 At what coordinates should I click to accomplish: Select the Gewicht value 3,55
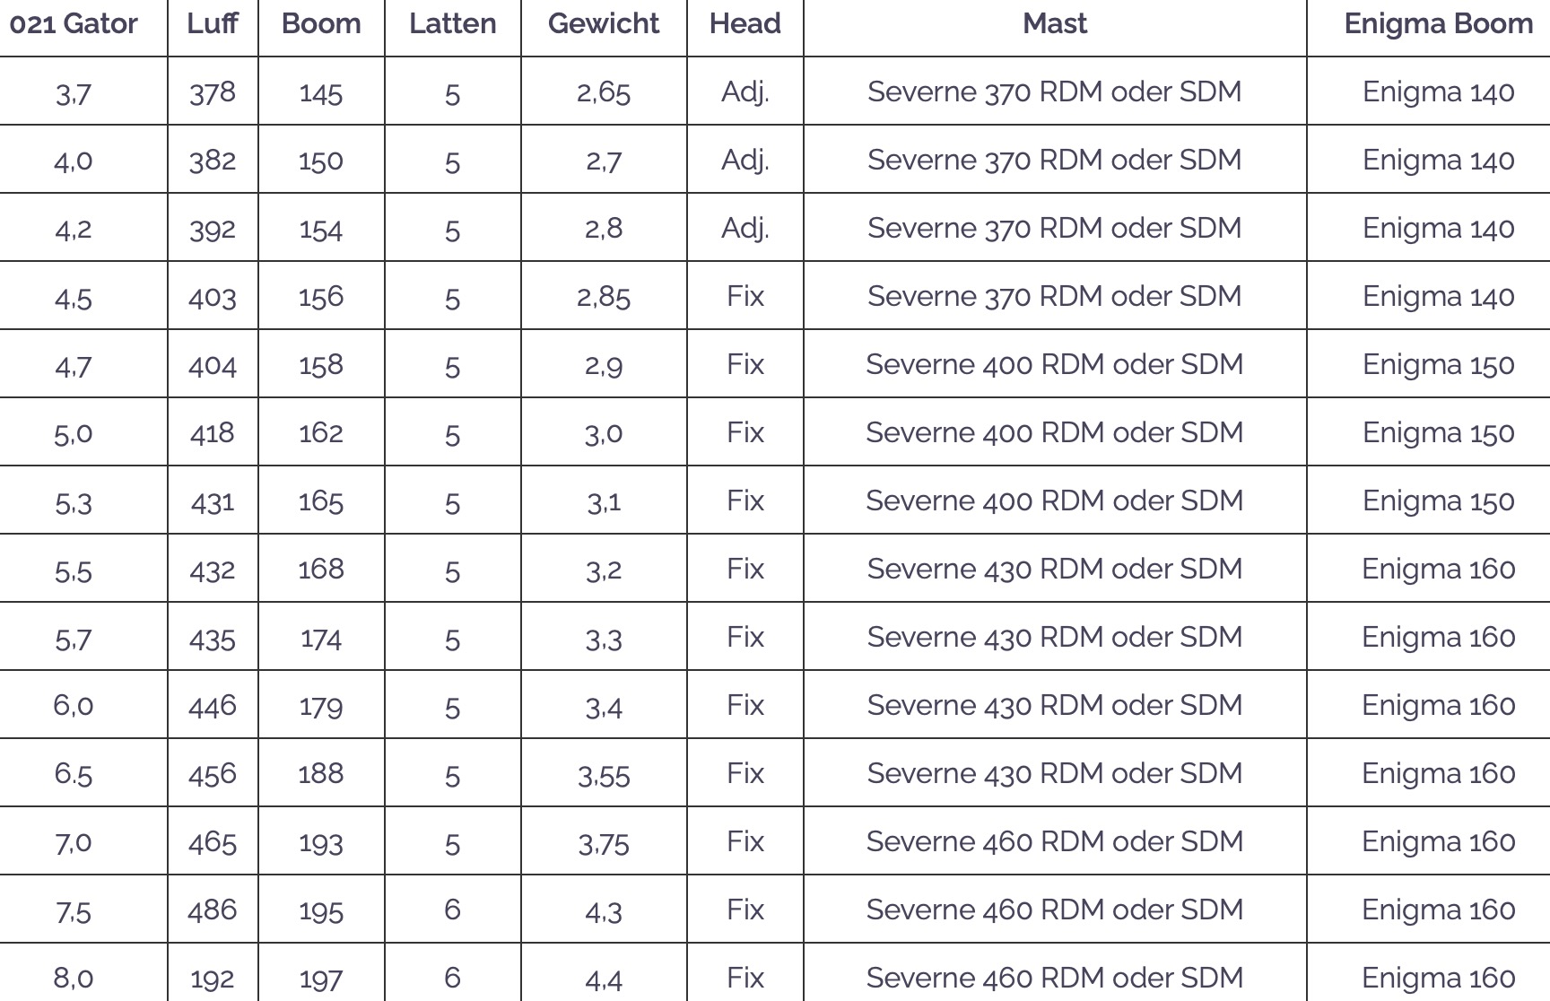[x=604, y=774]
